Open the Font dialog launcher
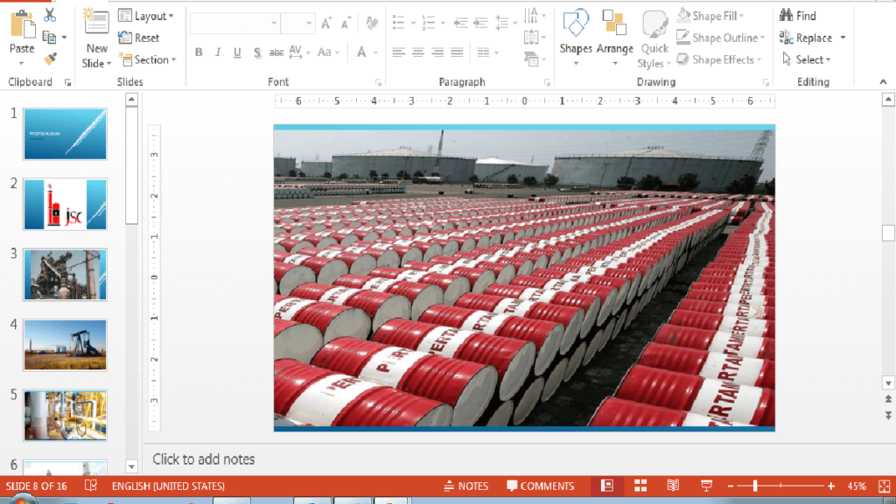The width and height of the screenshot is (896, 504). (x=378, y=83)
